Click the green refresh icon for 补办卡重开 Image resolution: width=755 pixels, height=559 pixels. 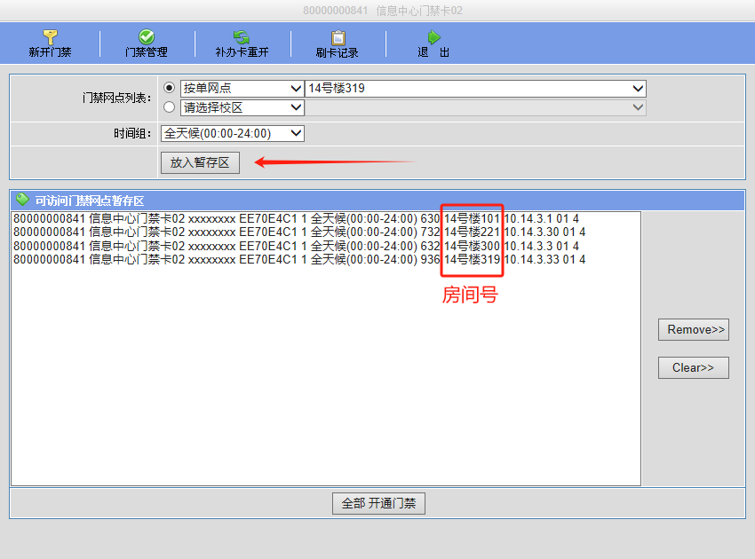click(242, 36)
